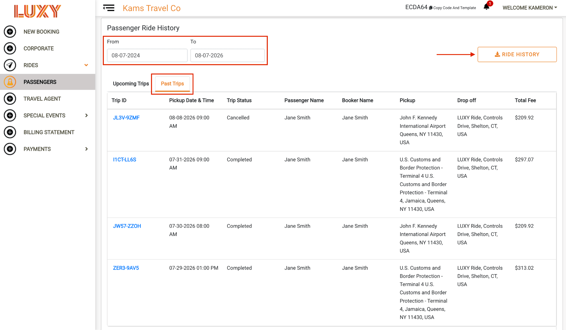Open Travel Agent menu item
The height and width of the screenshot is (330, 566).
[x=42, y=99]
